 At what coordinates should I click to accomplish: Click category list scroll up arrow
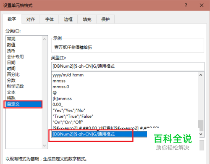(45, 39)
